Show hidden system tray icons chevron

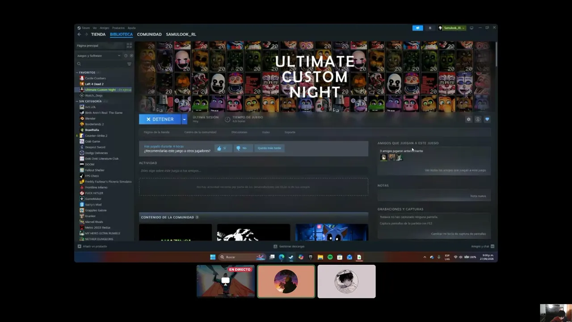pyautogui.click(x=425, y=257)
